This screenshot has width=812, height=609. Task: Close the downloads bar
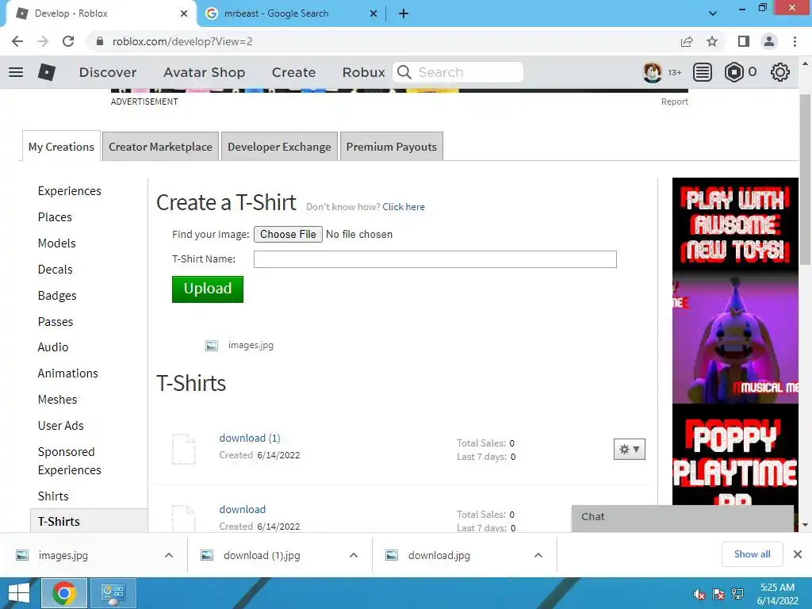pyautogui.click(x=798, y=554)
